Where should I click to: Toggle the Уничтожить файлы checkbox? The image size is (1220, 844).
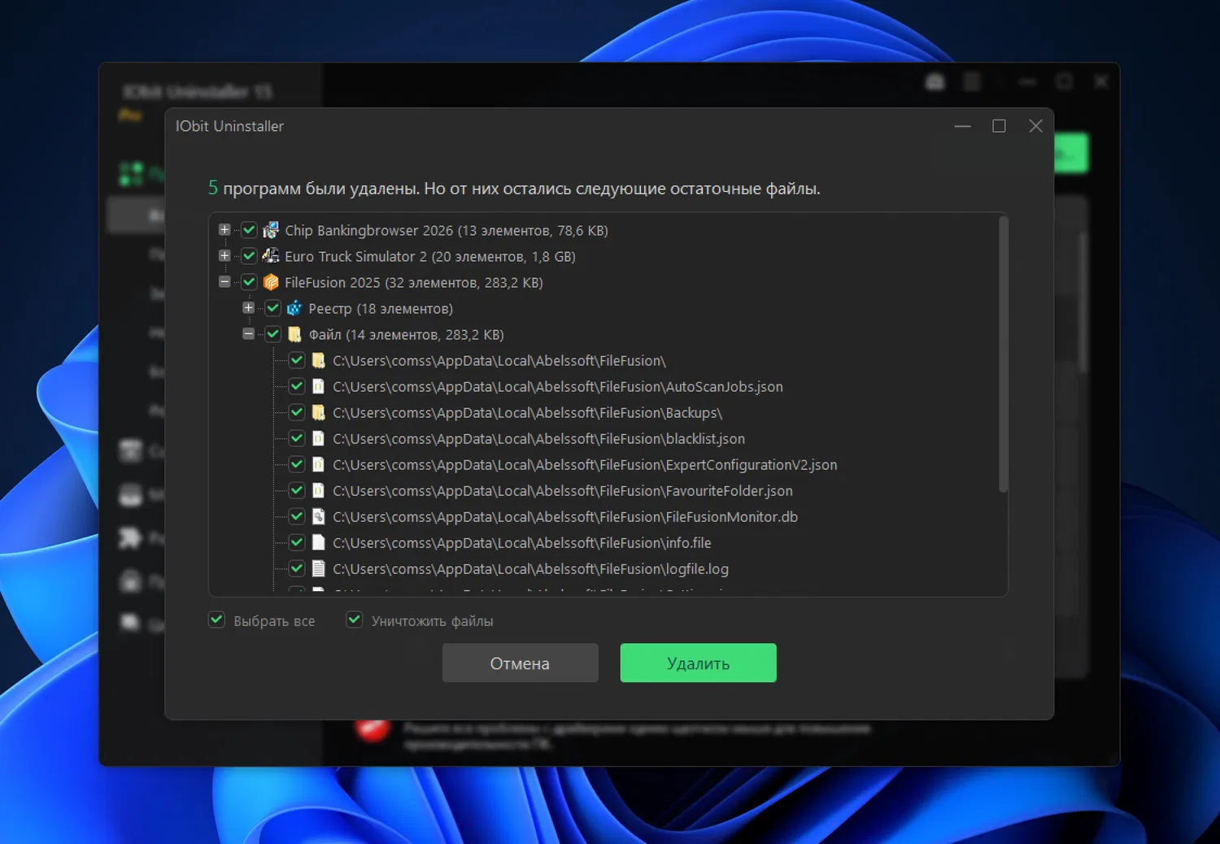pyautogui.click(x=355, y=620)
